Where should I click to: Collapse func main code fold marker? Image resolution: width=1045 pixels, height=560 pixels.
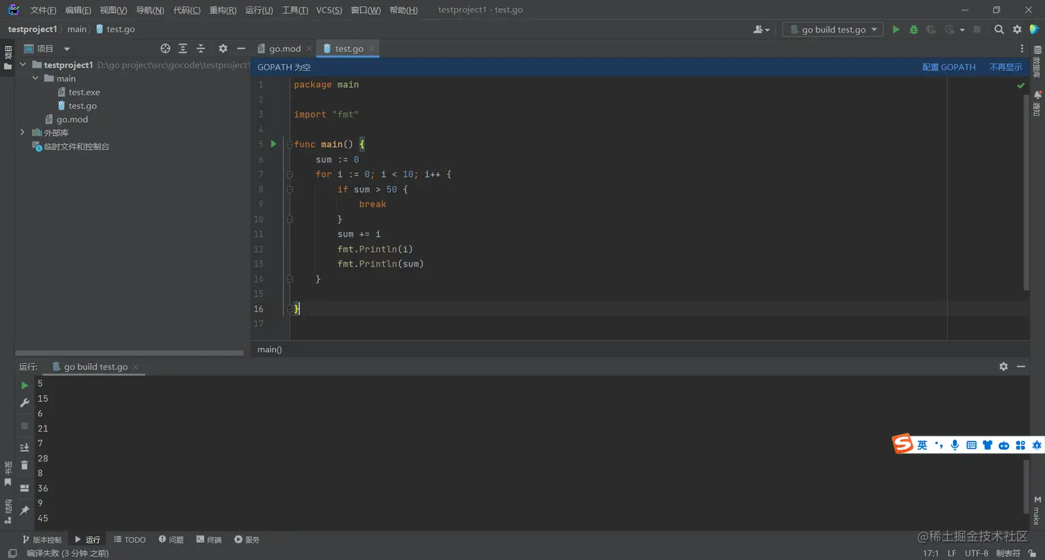click(290, 144)
